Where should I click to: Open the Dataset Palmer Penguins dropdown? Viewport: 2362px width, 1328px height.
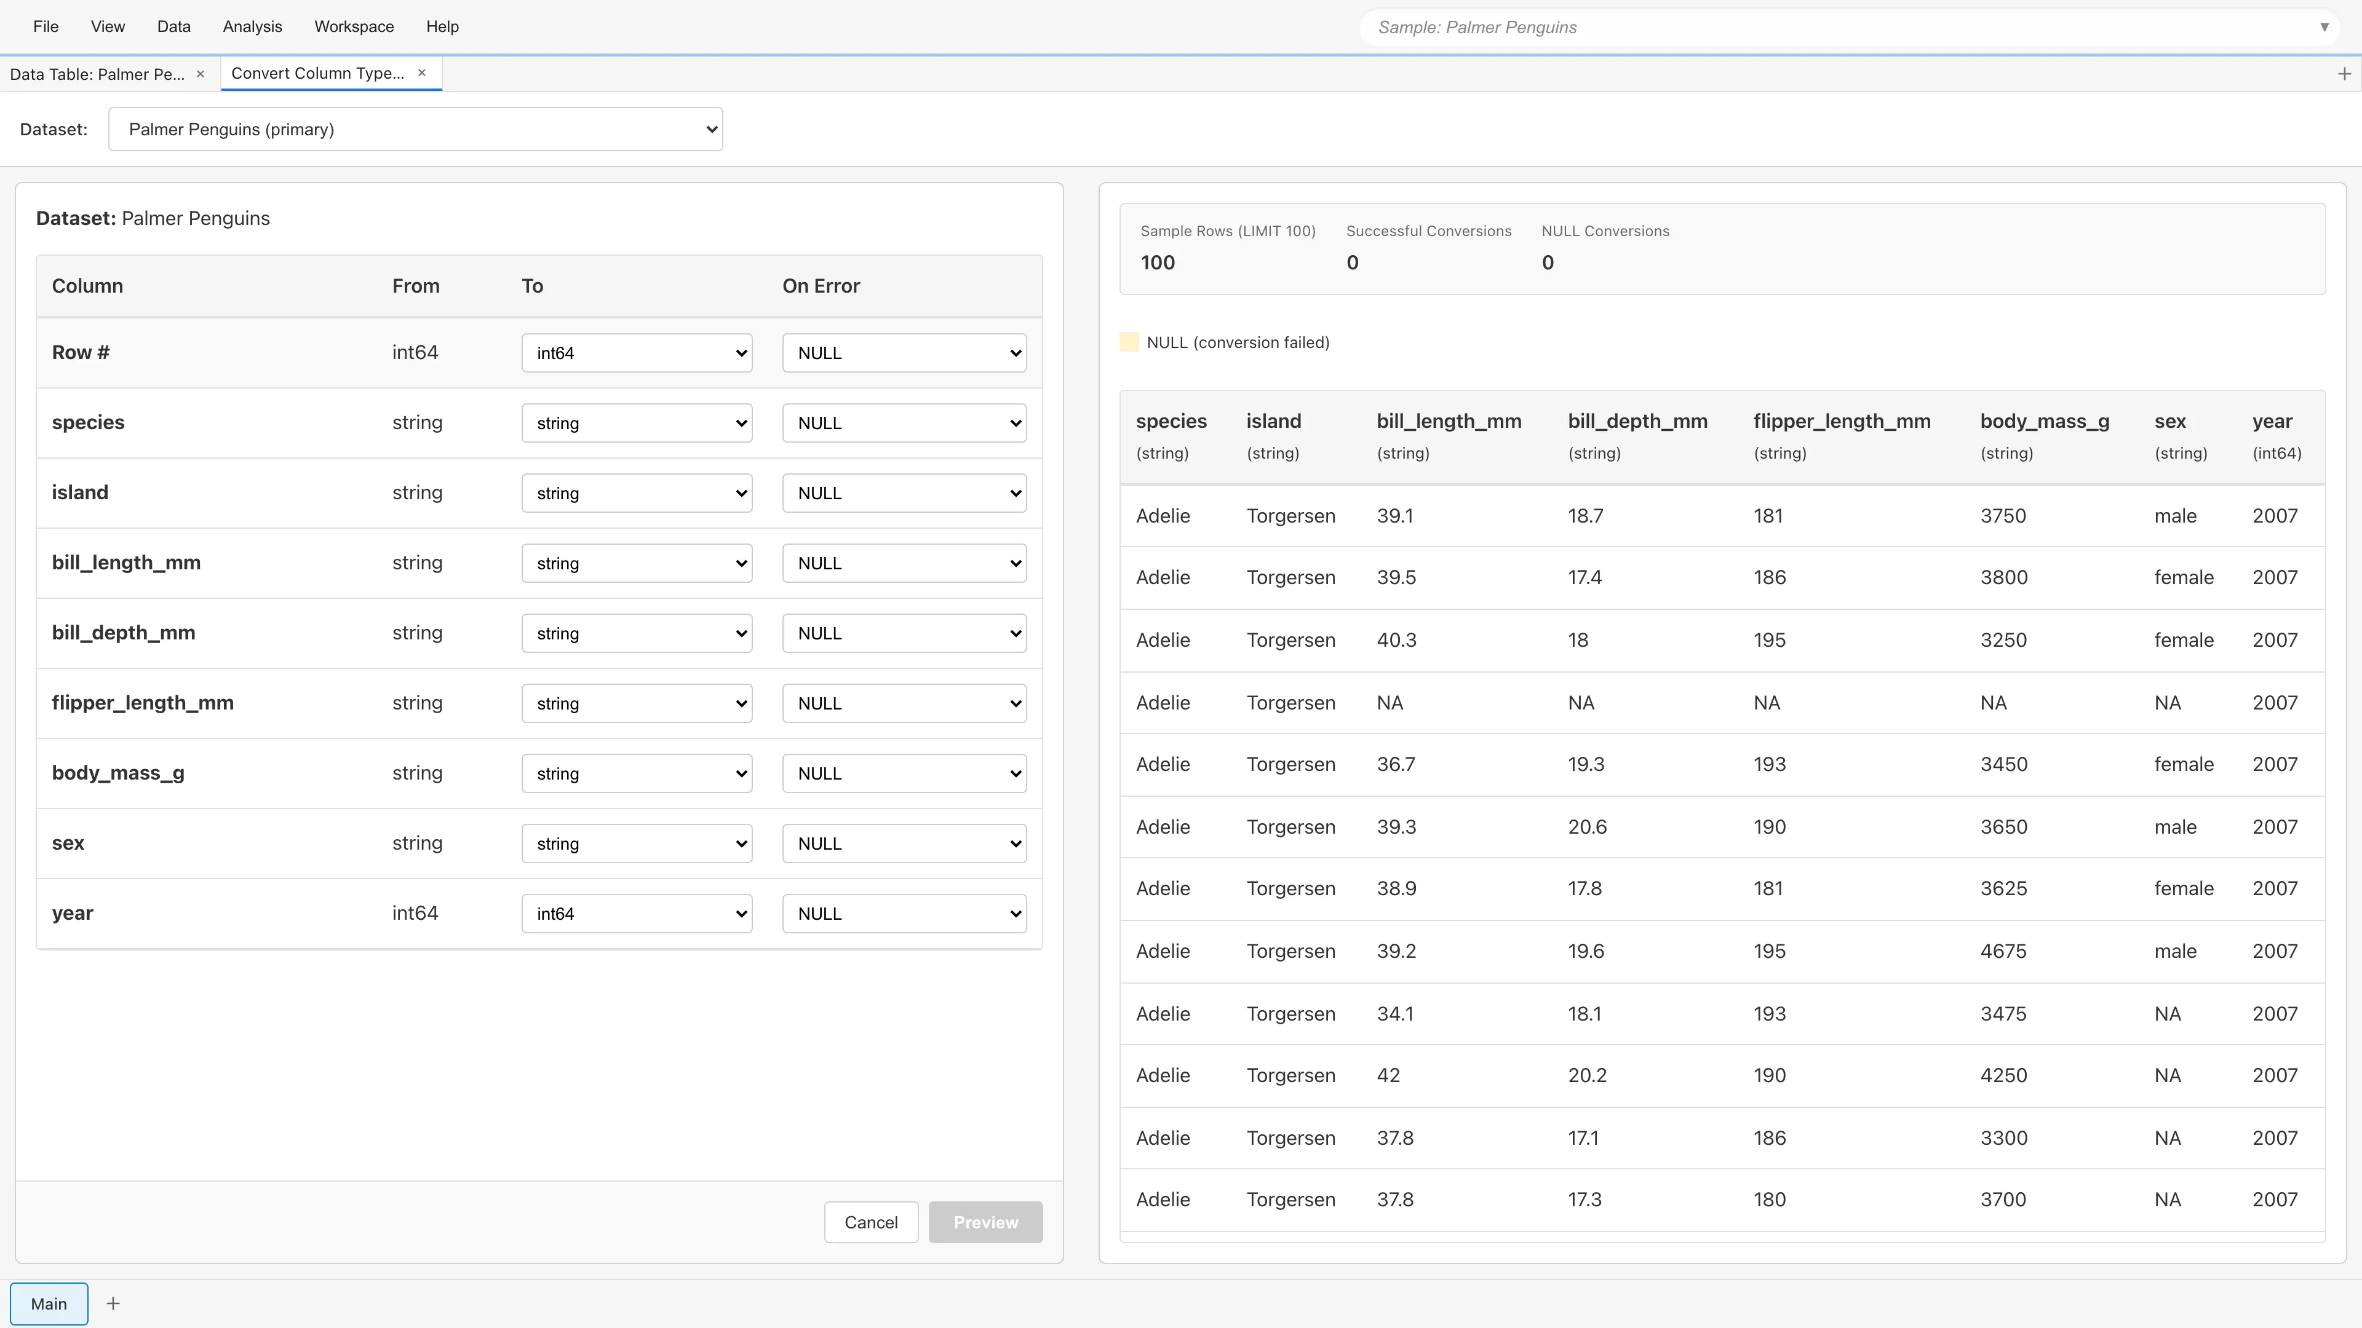[415, 129]
